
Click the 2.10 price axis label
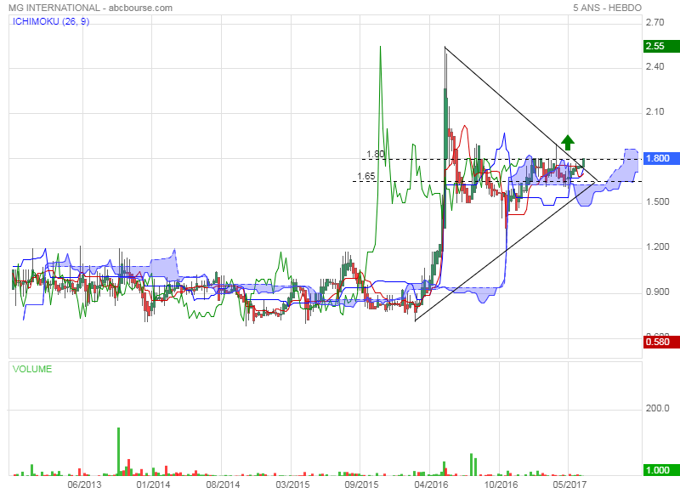pos(654,112)
